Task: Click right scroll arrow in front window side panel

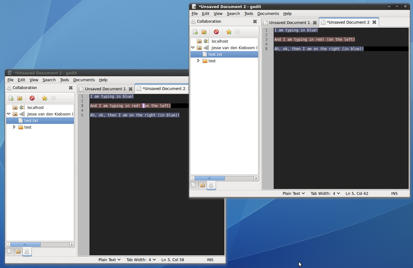Action: [x=256, y=178]
